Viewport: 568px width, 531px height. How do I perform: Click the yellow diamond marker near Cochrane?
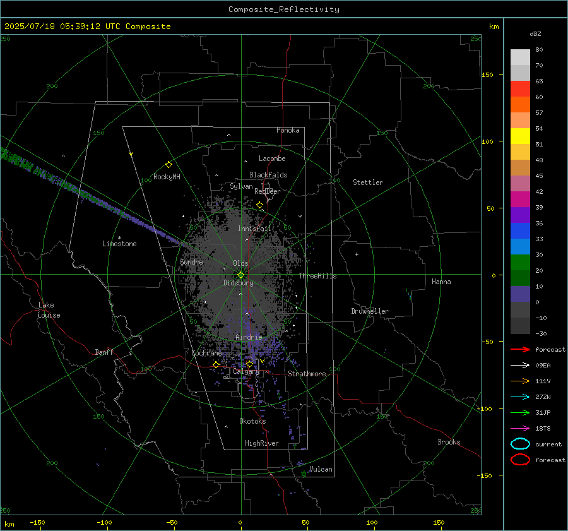[216, 364]
